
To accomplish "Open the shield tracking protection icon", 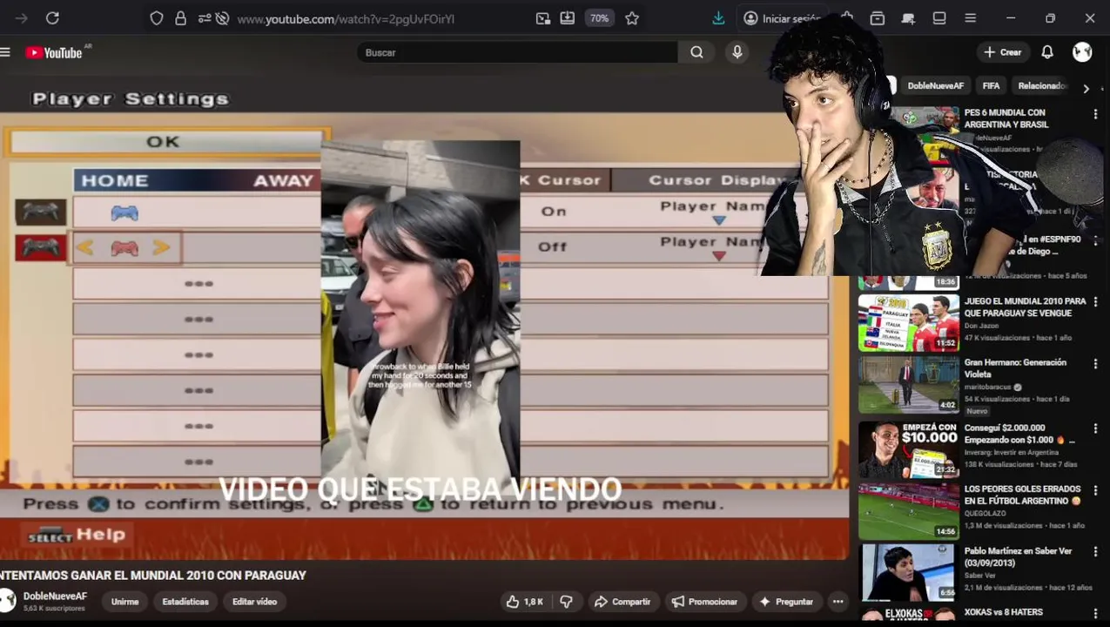I will tap(157, 18).
